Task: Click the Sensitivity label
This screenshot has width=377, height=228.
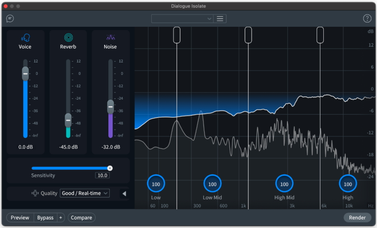Action: point(43,175)
